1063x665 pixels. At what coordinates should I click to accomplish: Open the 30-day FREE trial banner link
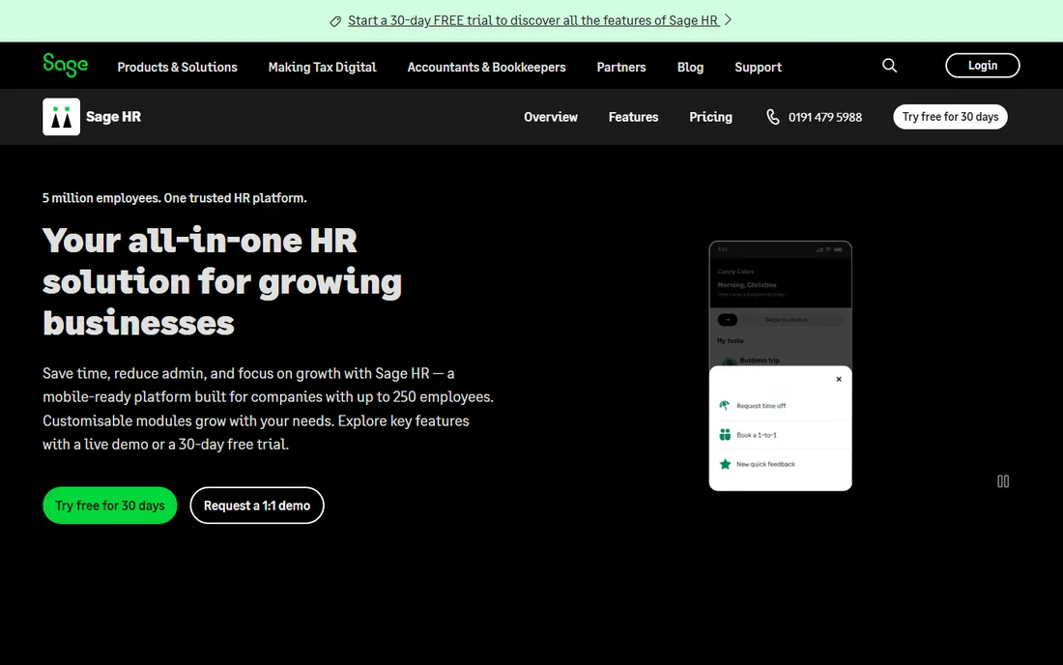tap(532, 20)
